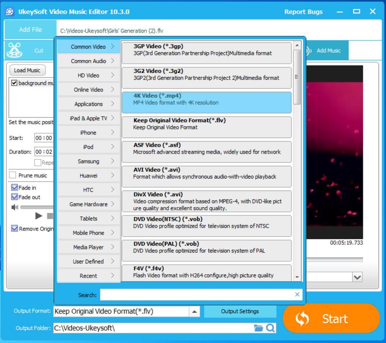The height and width of the screenshot is (343, 386).
Task: Click the magnifier to open output folder
Action: (x=270, y=328)
